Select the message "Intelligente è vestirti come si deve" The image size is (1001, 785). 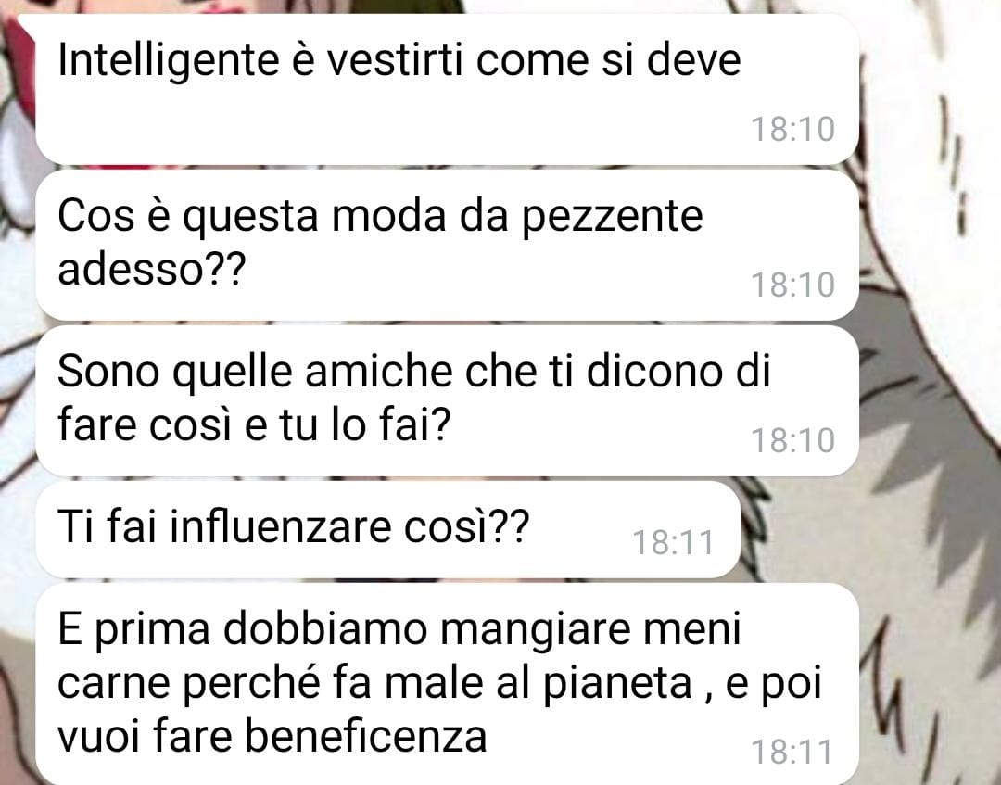click(x=447, y=89)
